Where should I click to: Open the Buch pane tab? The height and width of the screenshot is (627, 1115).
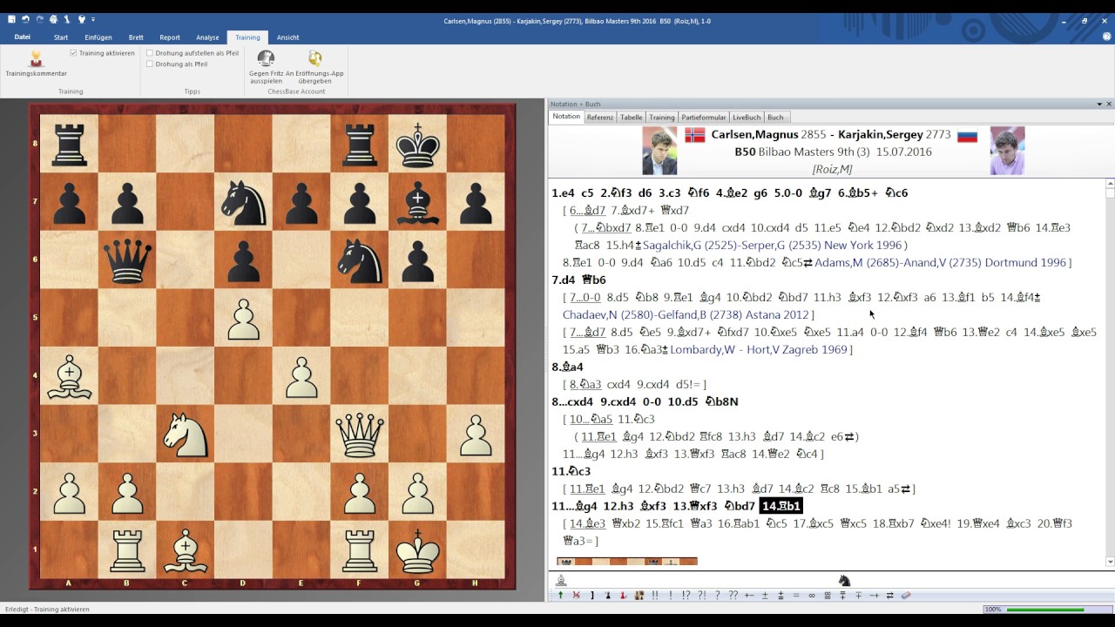pyautogui.click(x=775, y=117)
